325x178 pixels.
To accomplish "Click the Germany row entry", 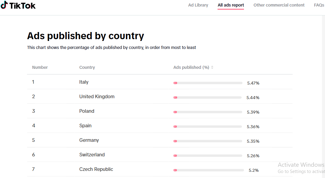I will coord(89,140).
